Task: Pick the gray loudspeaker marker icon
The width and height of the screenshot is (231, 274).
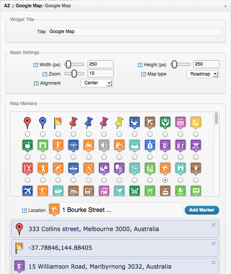Action: click(x=104, y=146)
